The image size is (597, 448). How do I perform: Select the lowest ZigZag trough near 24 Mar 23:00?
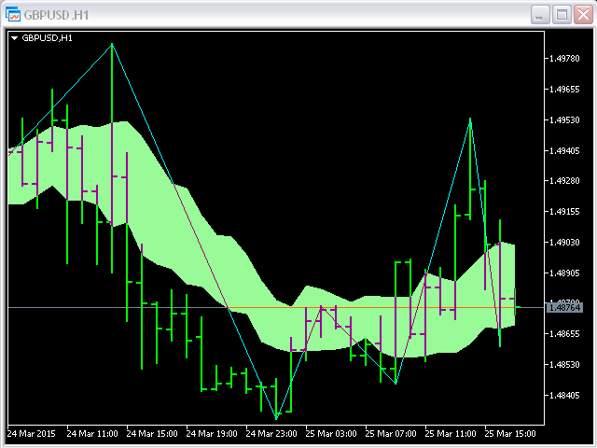276,418
